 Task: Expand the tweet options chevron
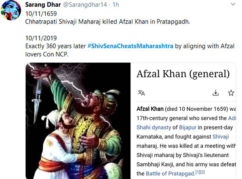(234, 5)
